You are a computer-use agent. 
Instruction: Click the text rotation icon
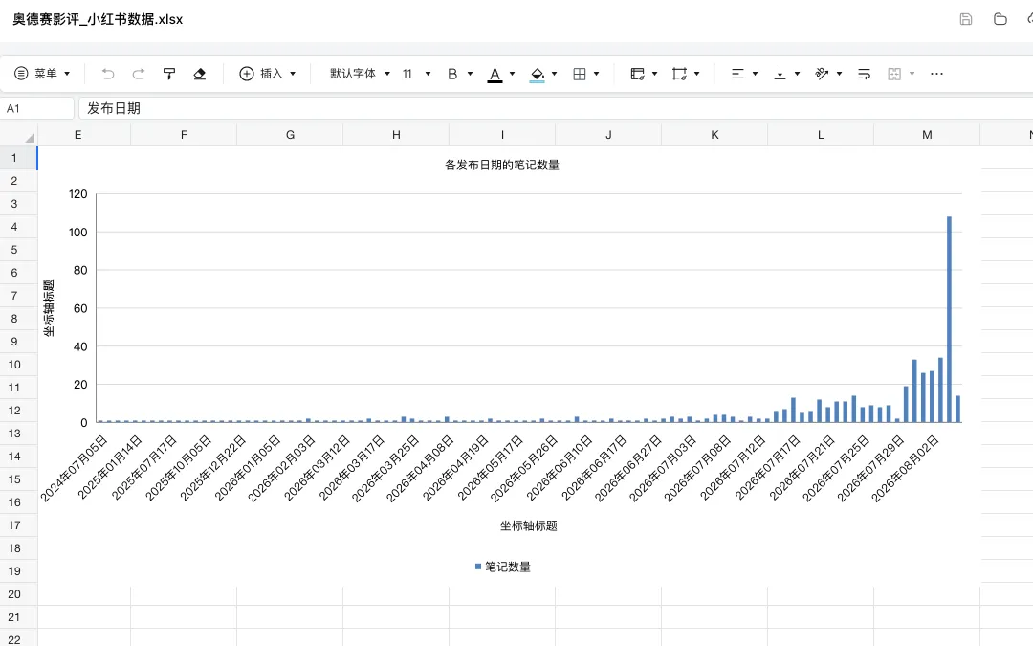pyautogui.click(x=822, y=74)
